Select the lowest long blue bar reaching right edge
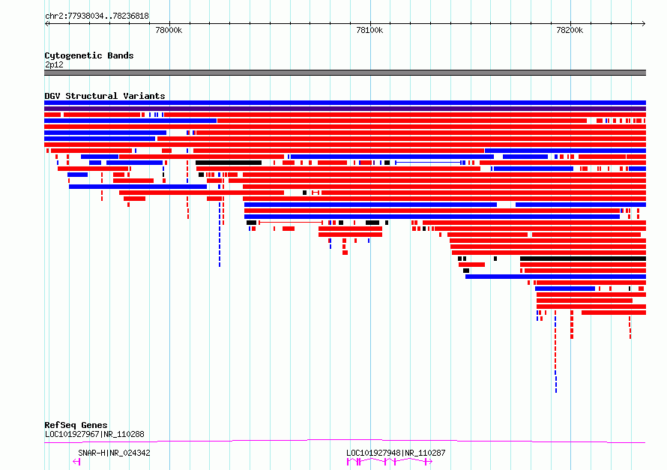The image size is (667, 470). click(555, 277)
